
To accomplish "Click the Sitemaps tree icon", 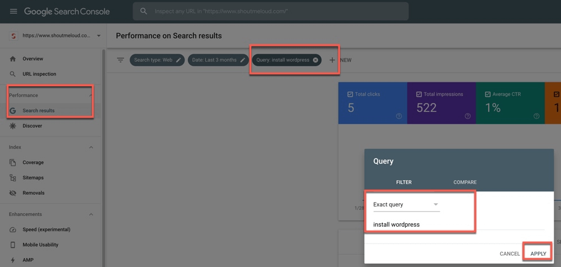I will 13,178.
